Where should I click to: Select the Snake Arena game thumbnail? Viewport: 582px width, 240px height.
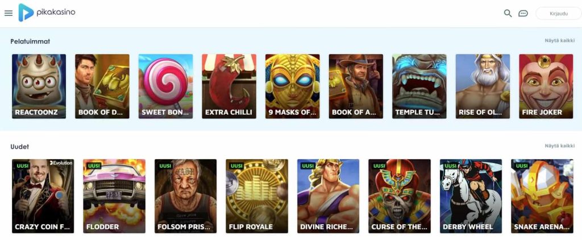[x=542, y=196]
